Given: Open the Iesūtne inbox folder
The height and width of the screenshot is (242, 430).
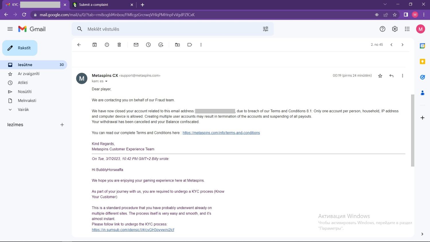Looking at the screenshot, I should [25, 65].
